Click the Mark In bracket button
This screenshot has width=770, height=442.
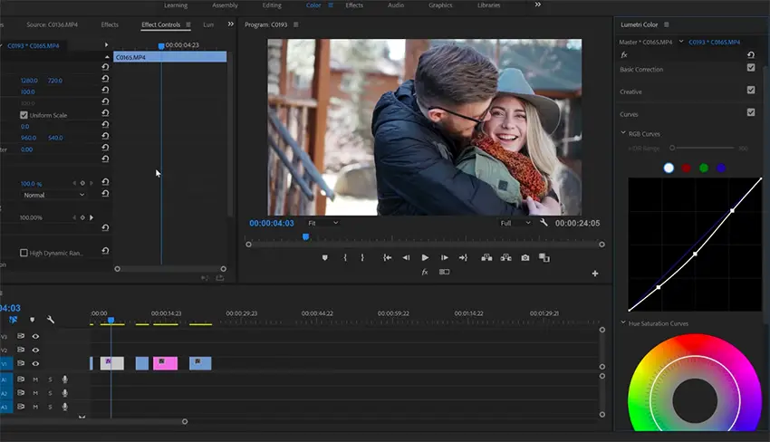tap(345, 258)
